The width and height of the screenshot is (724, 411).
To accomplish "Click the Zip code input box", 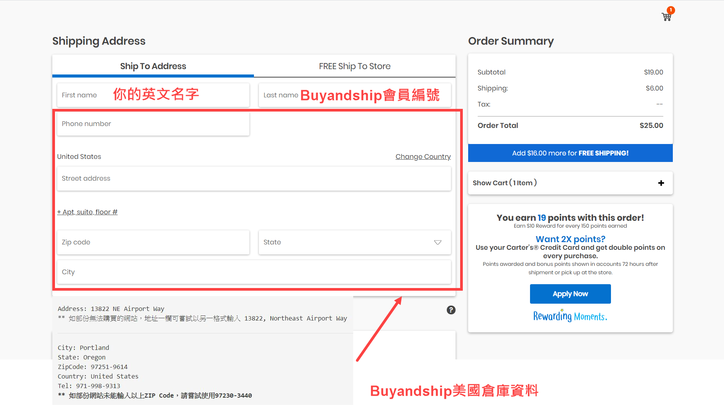I will click(x=153, y=242).
